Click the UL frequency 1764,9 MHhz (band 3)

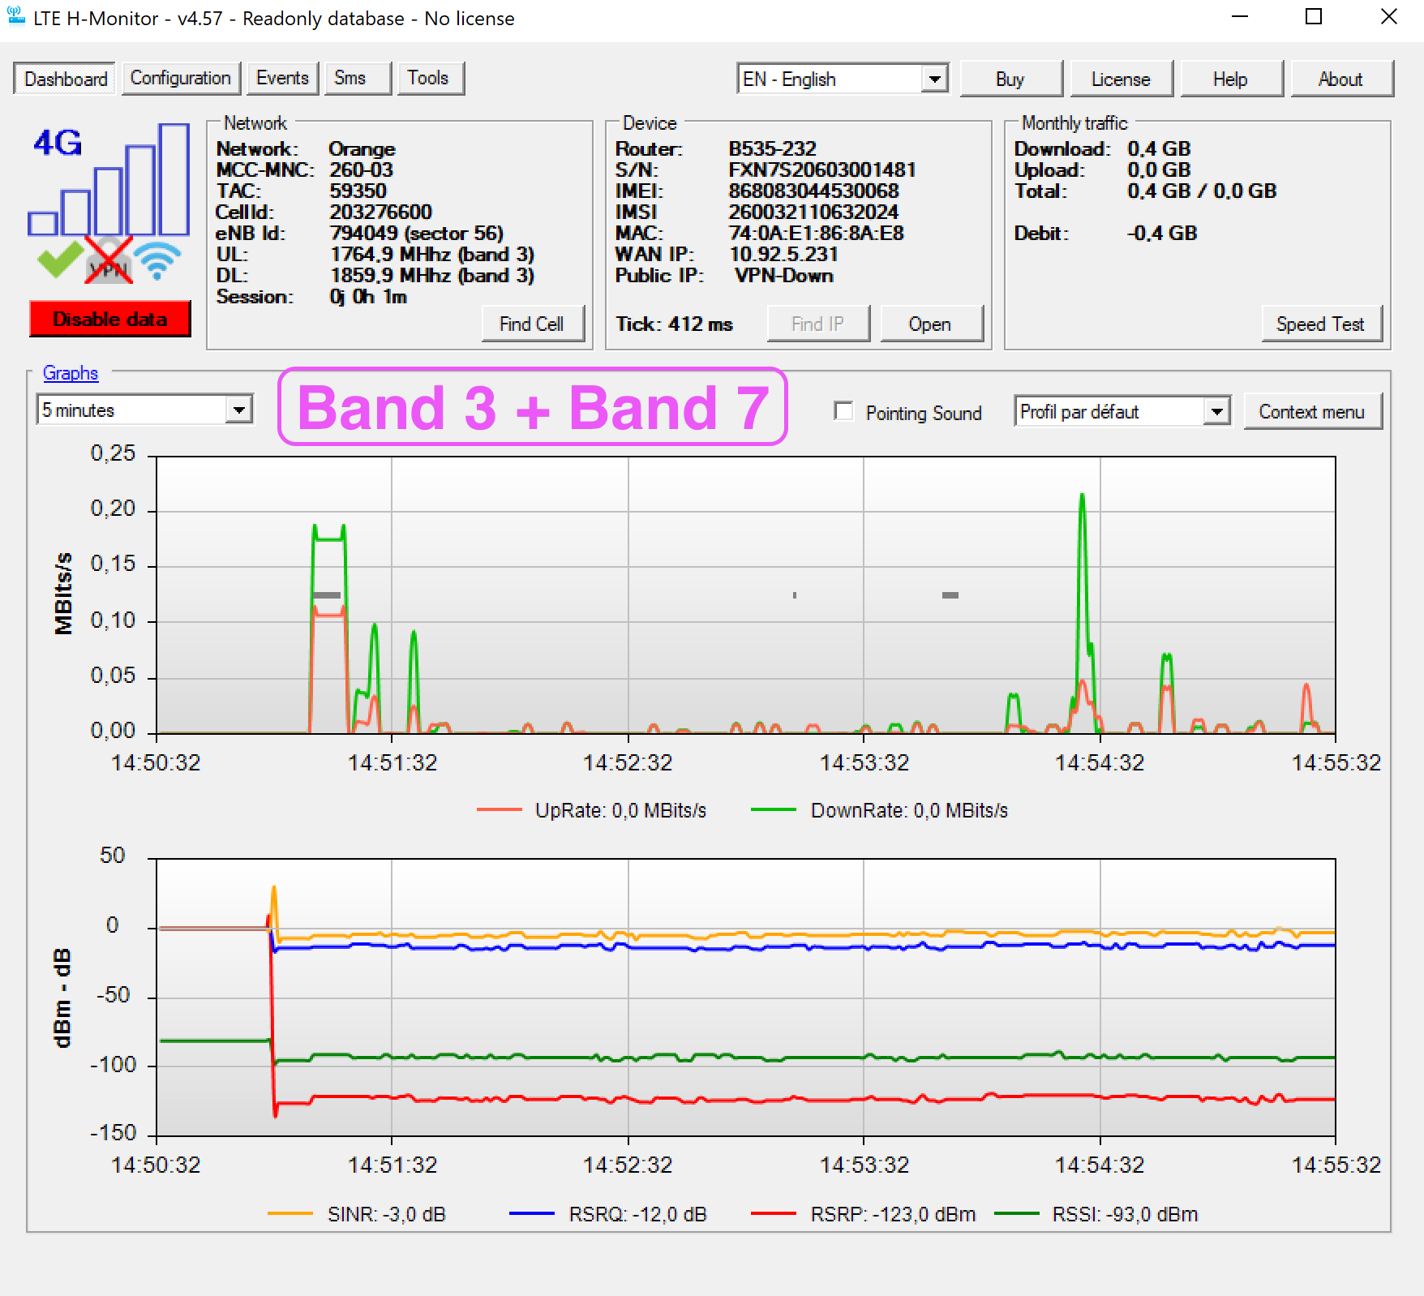[432, 254]
